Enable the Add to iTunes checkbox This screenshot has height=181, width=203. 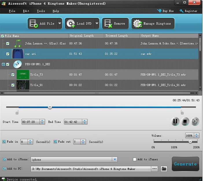(135, 159)
